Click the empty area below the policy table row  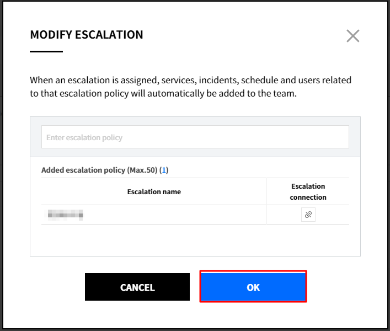[x=195, y=239]
